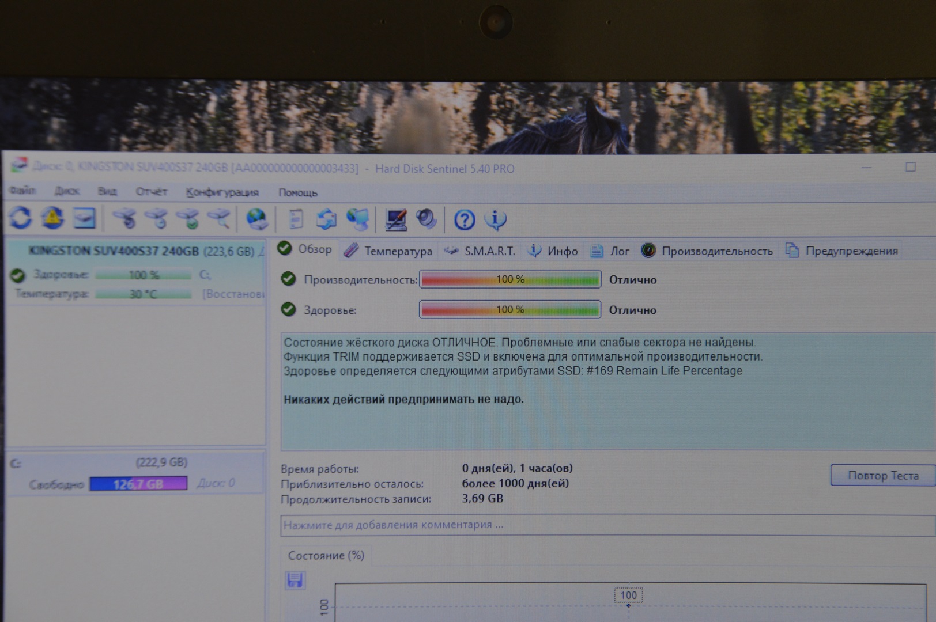Click the comment field Нажмите для добавления комментария

click(x=608, y=525)
